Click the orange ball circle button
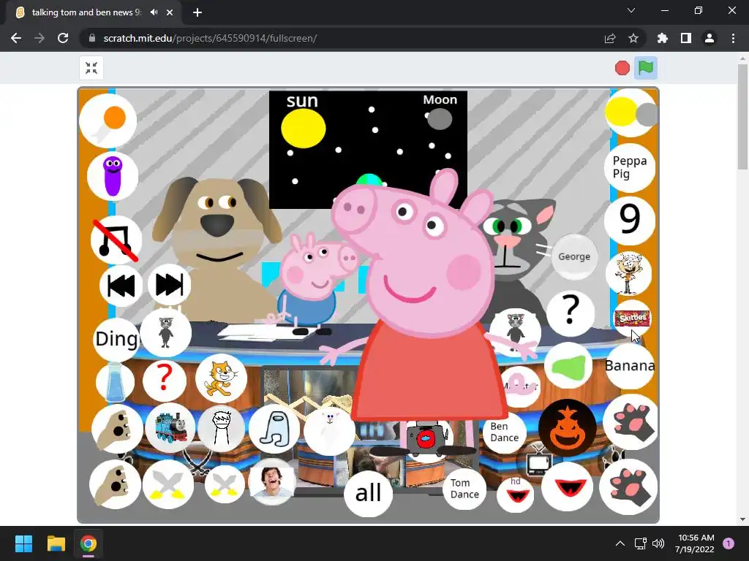 [108, 121]
